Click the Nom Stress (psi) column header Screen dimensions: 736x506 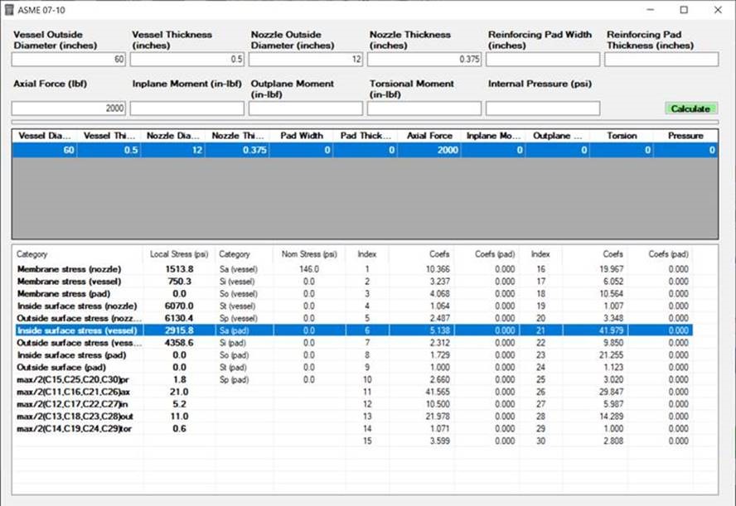(x=309, y=254)
